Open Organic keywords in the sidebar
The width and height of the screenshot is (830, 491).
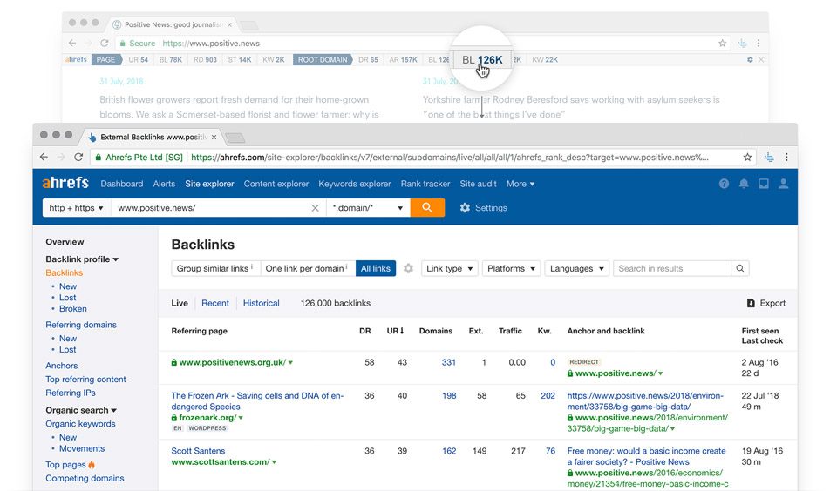80,424
